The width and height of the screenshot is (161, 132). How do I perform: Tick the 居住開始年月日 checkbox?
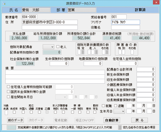[x=9, y=97]
